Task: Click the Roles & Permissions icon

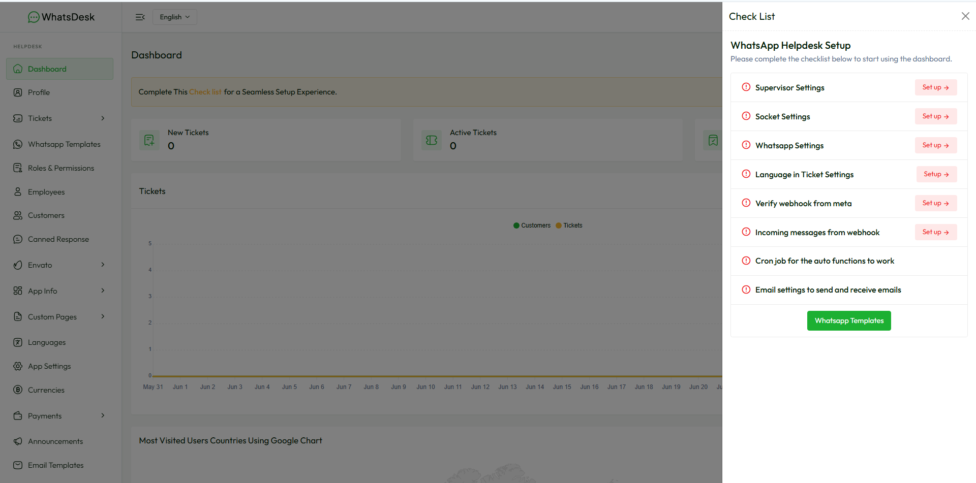Action: pyautogui.click(x=18, y=168)
